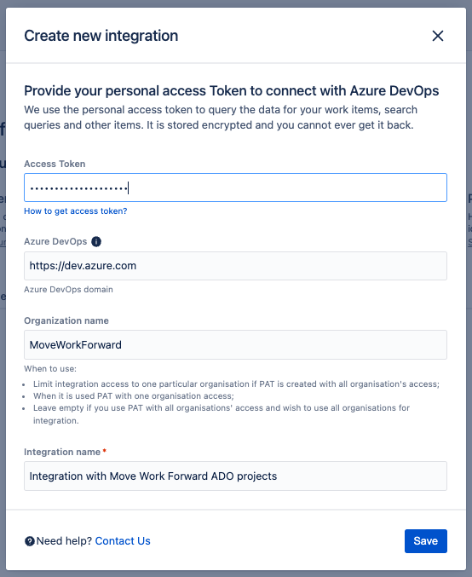Click the Organization name field with MoveWorkForward
This screenshot has width=472, height=577.
(235, 345)
